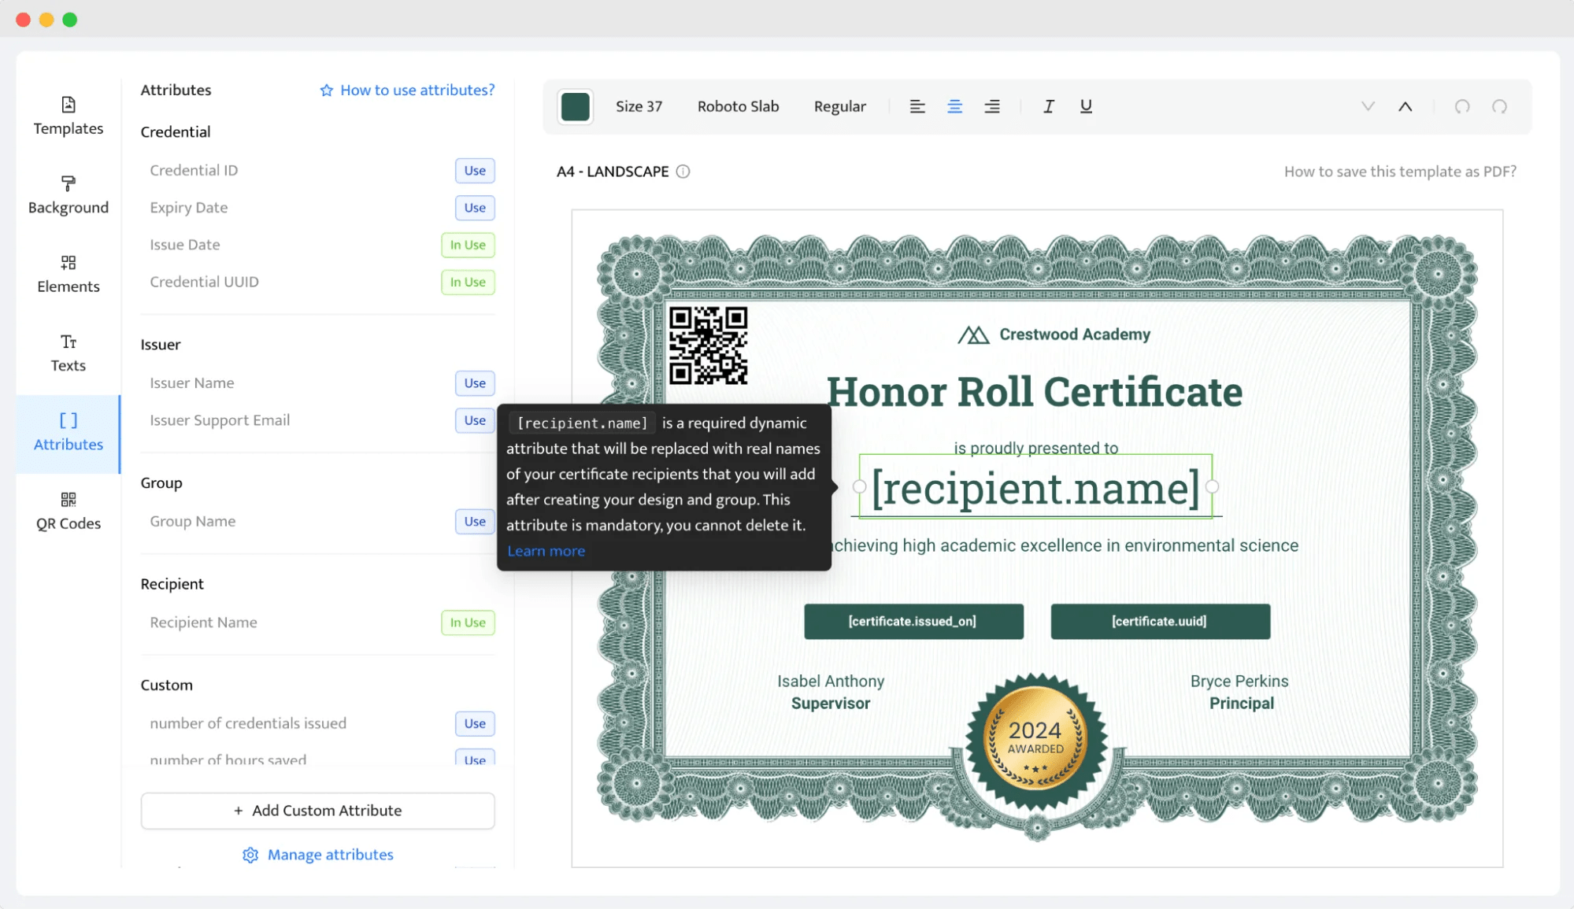Viewport: 1574px width, 909px height.
Task: Click Add Custom Attribute button
Action: click(x=318, y=811)
